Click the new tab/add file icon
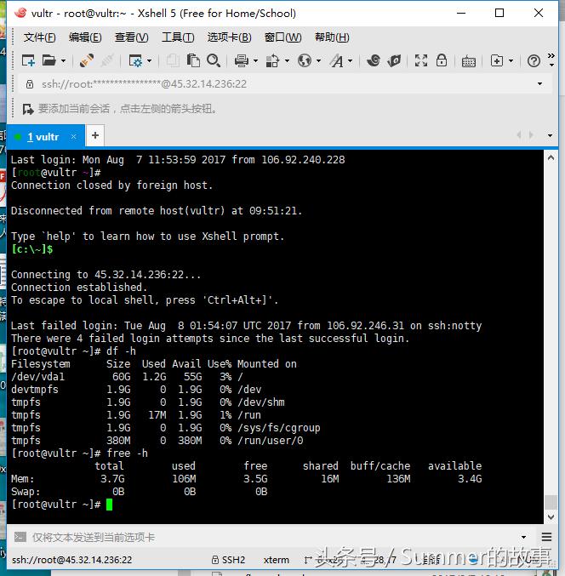The height and width of the screenshot is (576, 565). [497, 60]
